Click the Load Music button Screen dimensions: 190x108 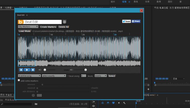(x=25, y=31)
